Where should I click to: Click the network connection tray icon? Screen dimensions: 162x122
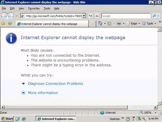coord(139,119)
